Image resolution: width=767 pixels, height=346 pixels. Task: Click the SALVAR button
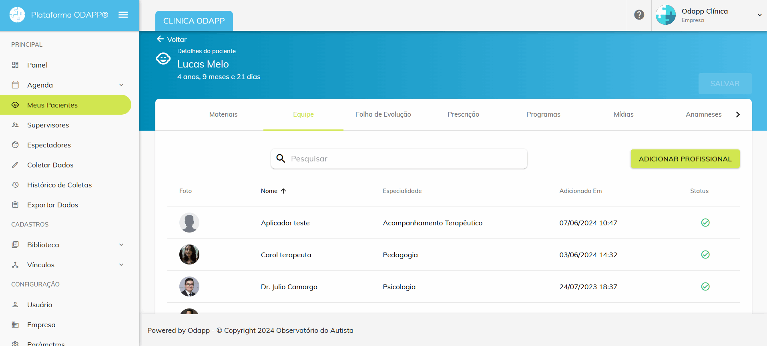[x=725, y=84]
